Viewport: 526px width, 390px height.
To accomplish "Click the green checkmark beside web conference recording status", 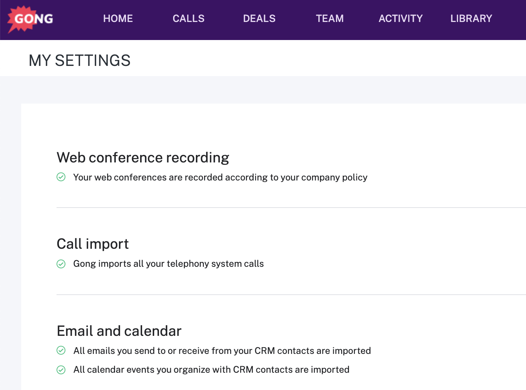I will click(x=61, y=177).
